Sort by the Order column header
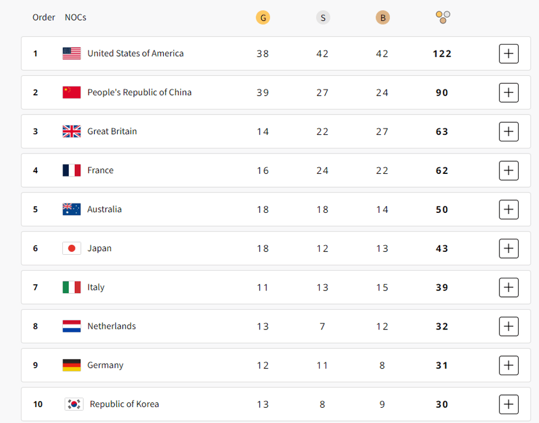The height and width of the screenshot is (423, 539). pyautogui.click(x=44, y=18)
